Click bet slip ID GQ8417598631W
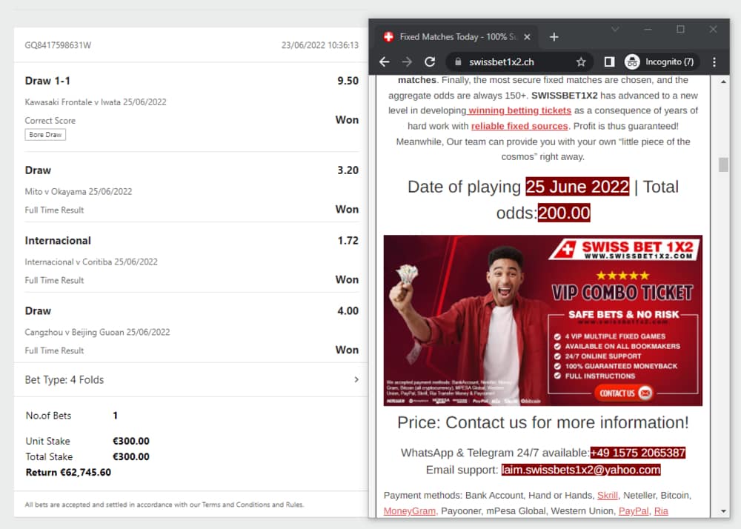This screenshot has height=529, width=741. point(58,45)
